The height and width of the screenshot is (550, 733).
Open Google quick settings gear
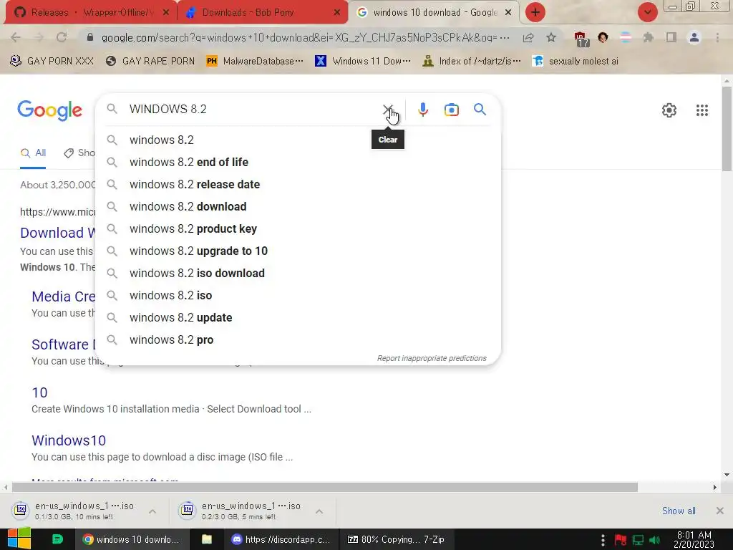point(669,110)
